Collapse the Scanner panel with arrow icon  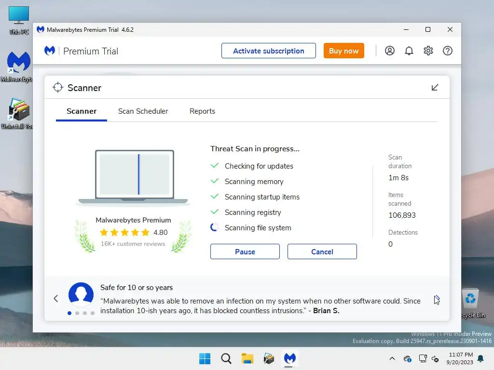click(435, 88)
